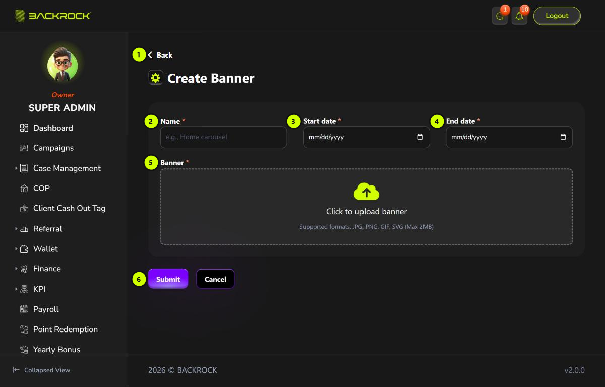Open the notifications bell icon
This screenshot has height=387, width=605.
[x=519, y=16]
